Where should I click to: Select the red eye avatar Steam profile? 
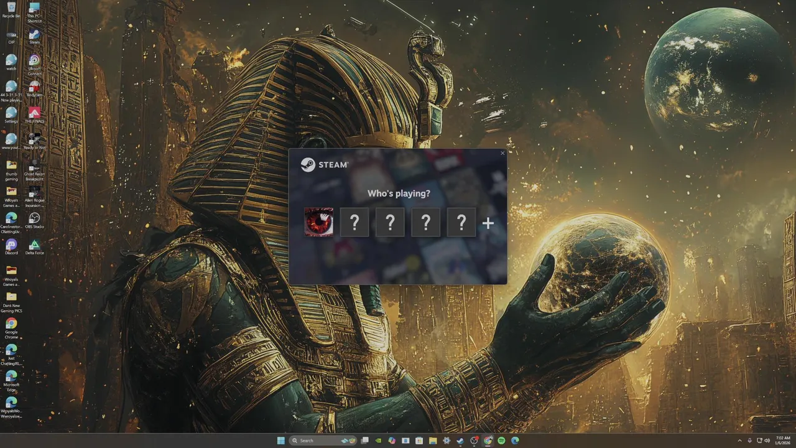[319, 223]
